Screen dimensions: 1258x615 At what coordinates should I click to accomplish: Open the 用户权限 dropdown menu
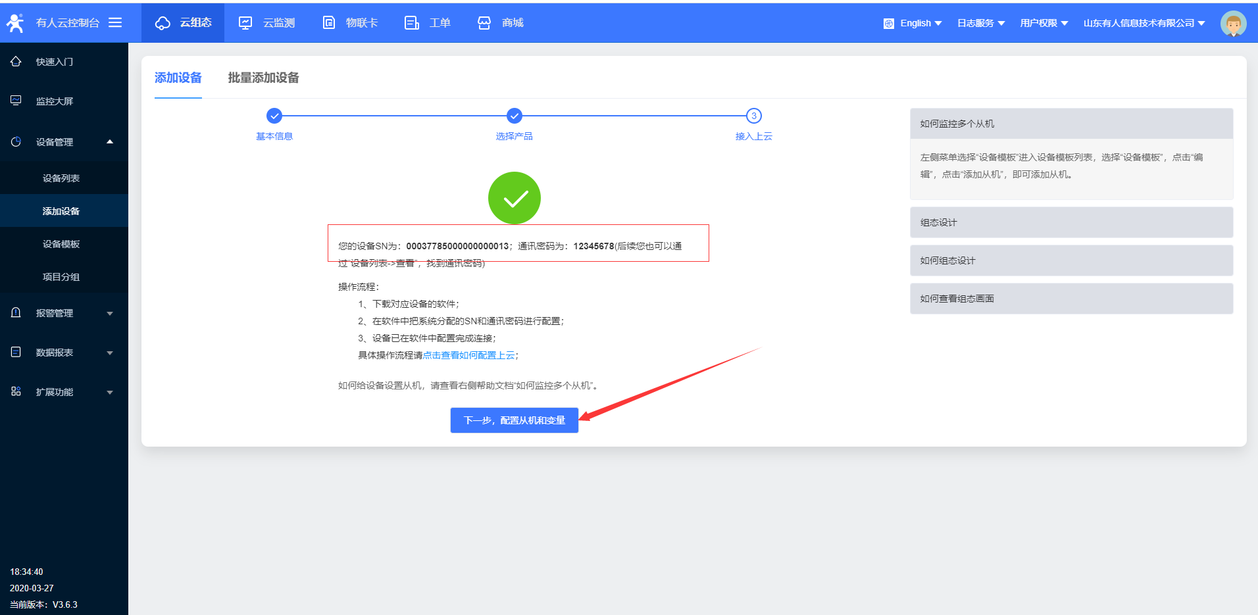[x=1044, y=23]
